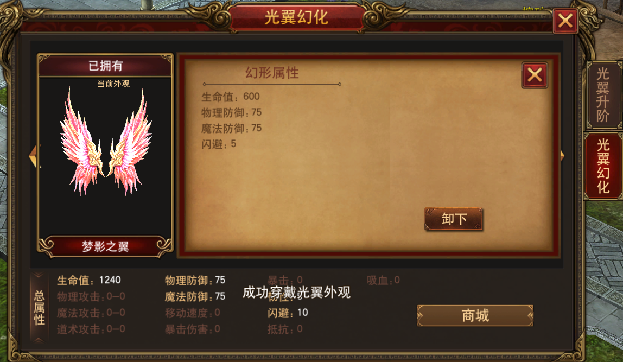Image resolution: width=623 pixels, height=362 pixels.
Task: Collapse the 总属性 panel upper chevron
Action: [39, 275]
